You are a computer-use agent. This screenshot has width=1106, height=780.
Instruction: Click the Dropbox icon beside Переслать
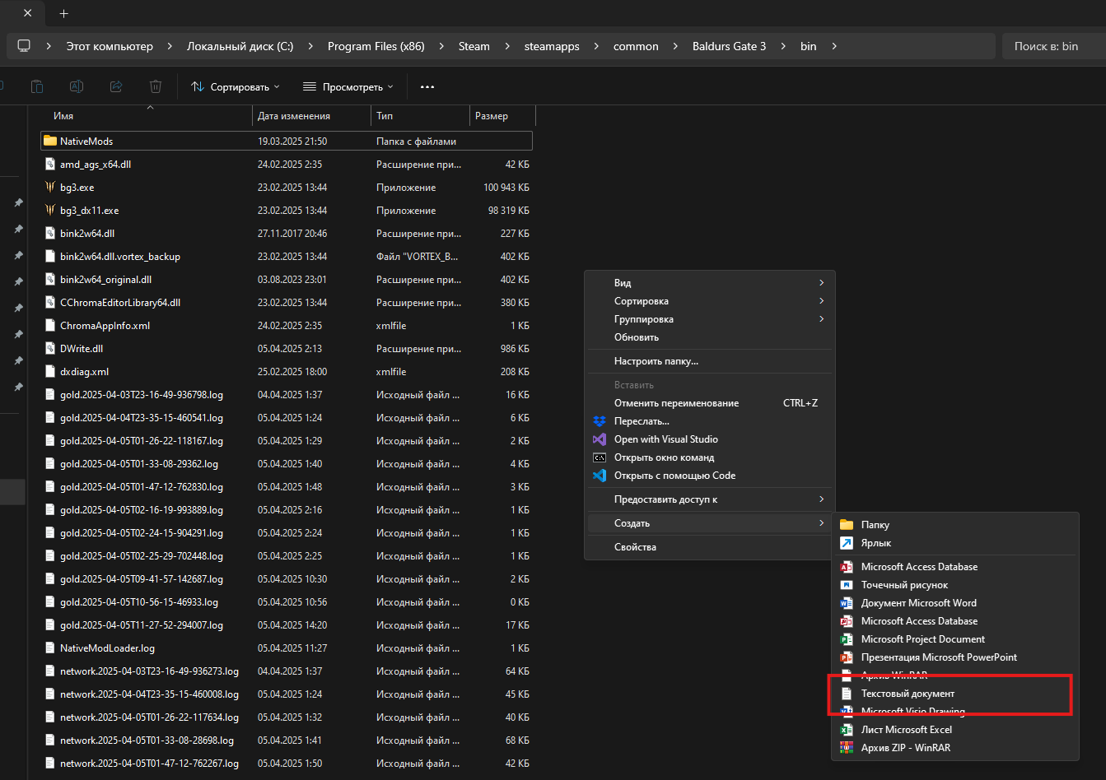coord(600,421)
